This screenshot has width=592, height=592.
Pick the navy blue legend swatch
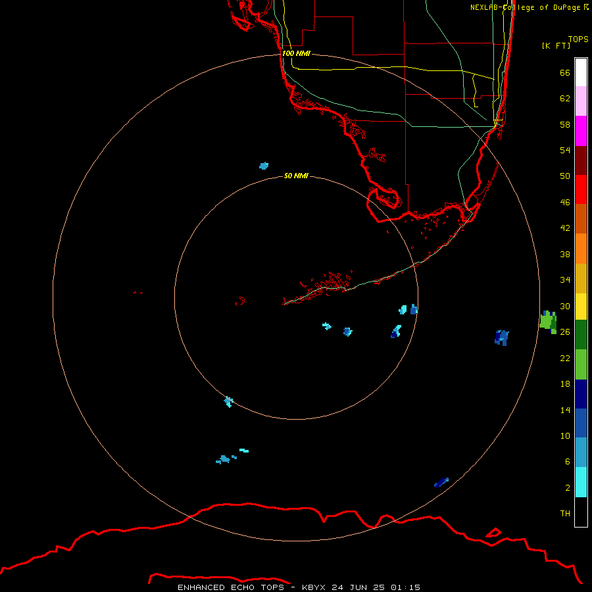tap(581, 394)
